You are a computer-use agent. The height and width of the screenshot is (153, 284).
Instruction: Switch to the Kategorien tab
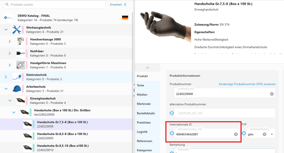[148, 150]
